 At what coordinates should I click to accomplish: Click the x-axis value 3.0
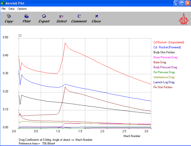tap(146, 131)
